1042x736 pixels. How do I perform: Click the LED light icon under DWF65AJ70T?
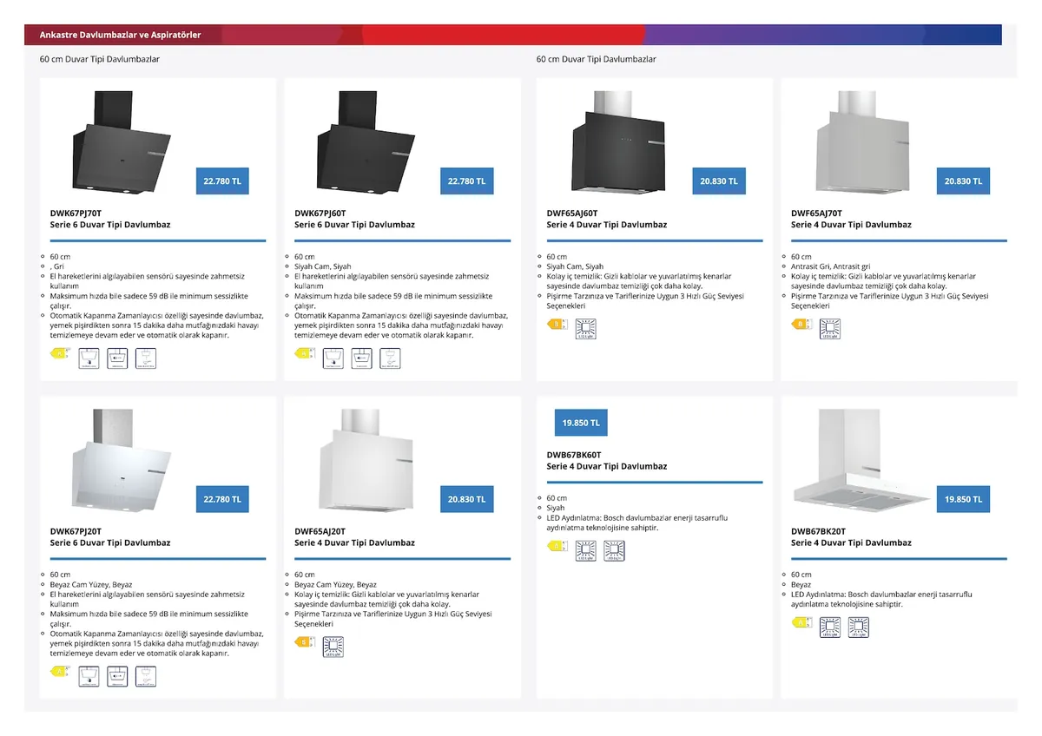830,328
